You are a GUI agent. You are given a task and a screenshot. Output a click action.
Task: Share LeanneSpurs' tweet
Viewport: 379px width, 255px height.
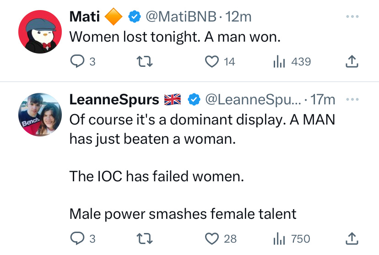(351, 239)
